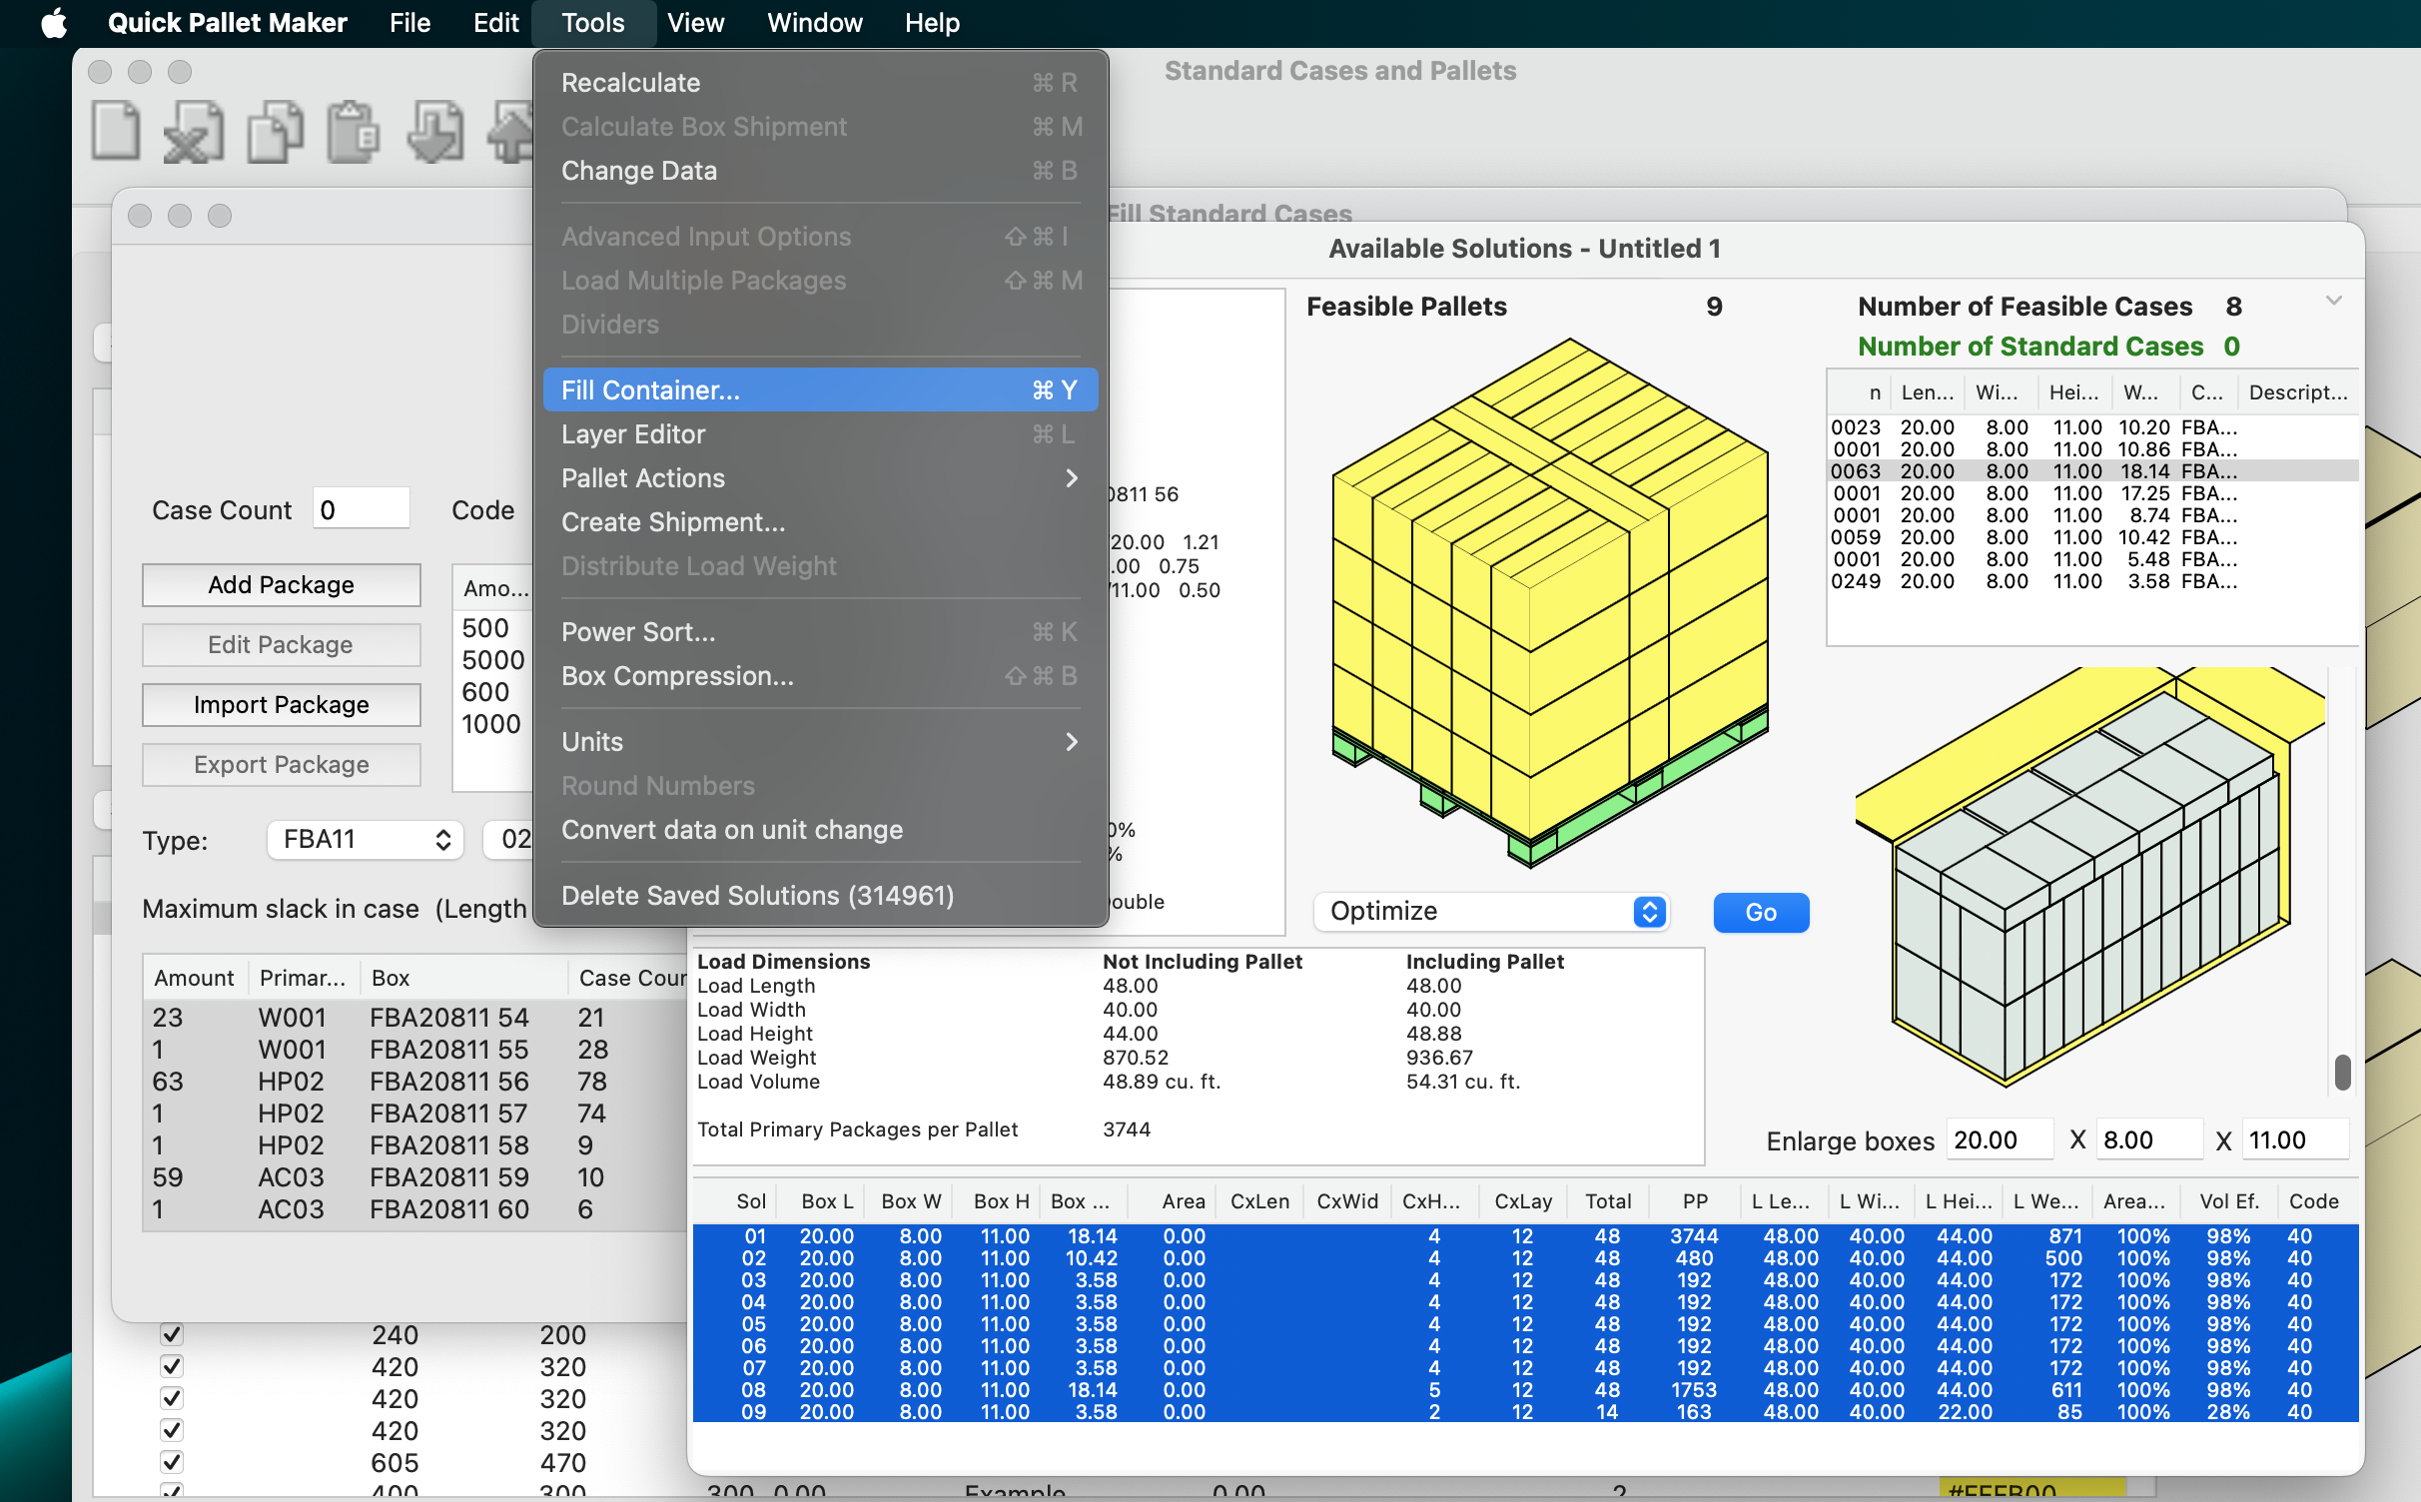Click the Edit Package button
This screenshot has width=2421, height=1502.
pyautogui.click(x=281, y=644)
